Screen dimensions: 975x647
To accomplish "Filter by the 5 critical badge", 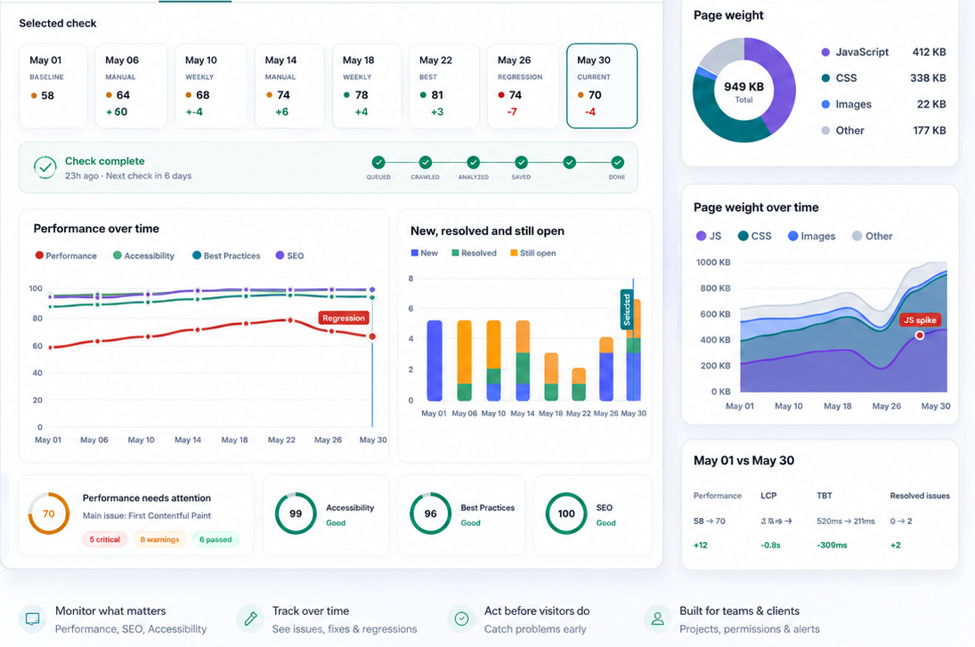I will 104,539.
